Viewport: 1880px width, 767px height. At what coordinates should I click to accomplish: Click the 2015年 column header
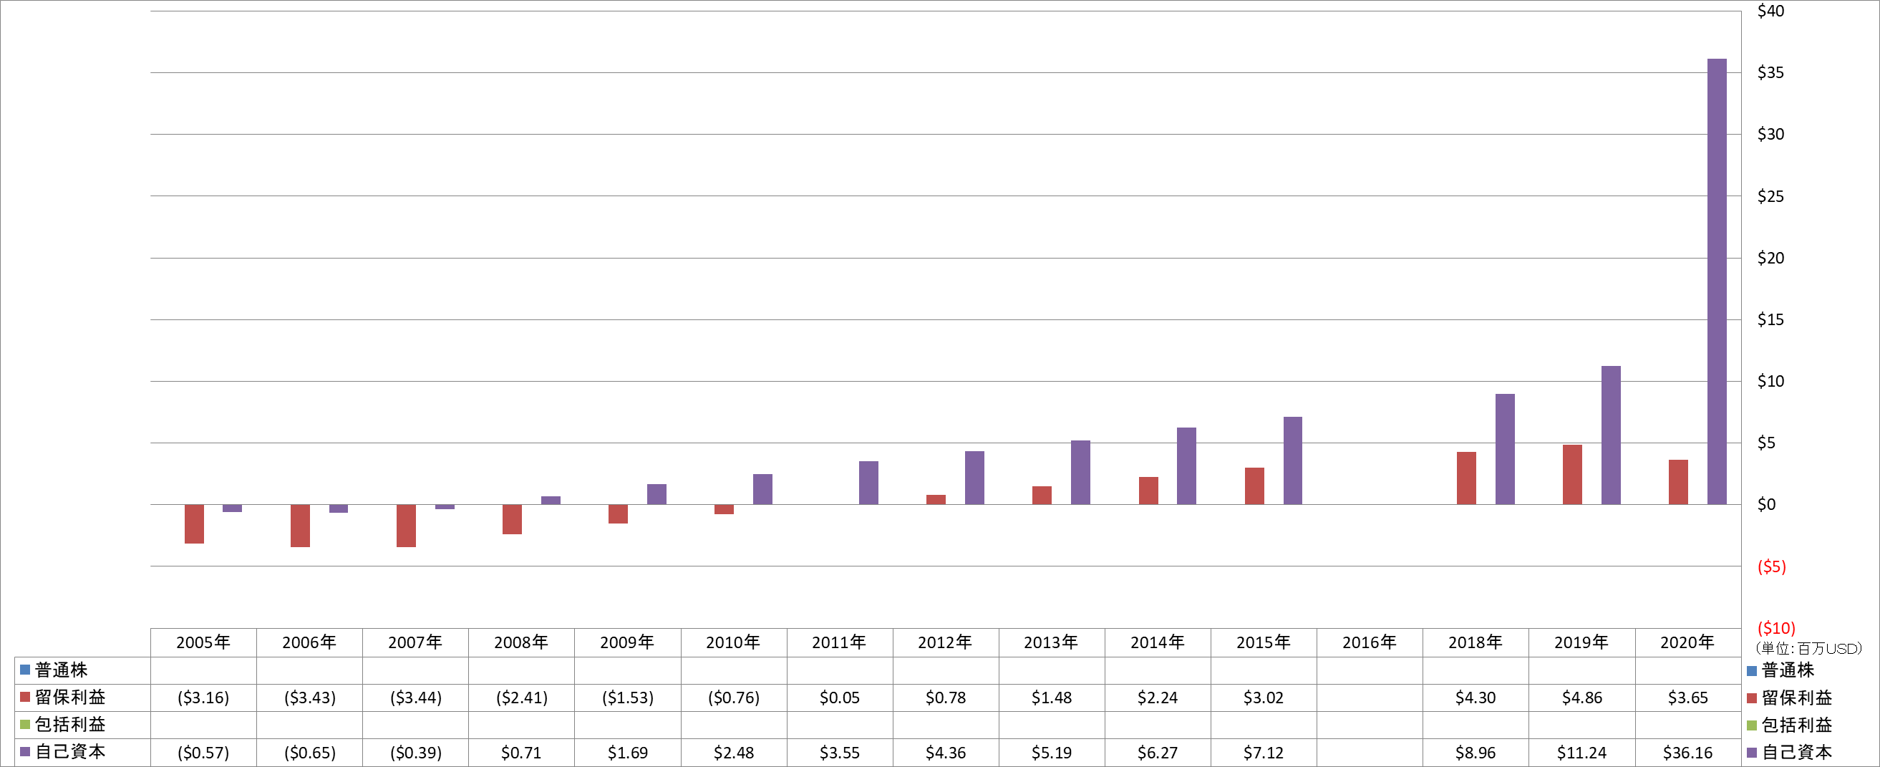click(x=1264, y=642)
